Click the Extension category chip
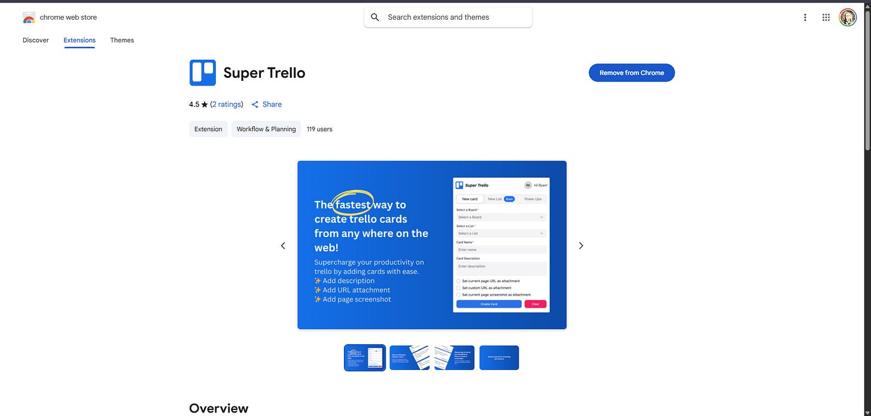The height and width of the screenshot is (416, 871). point(208,129)
